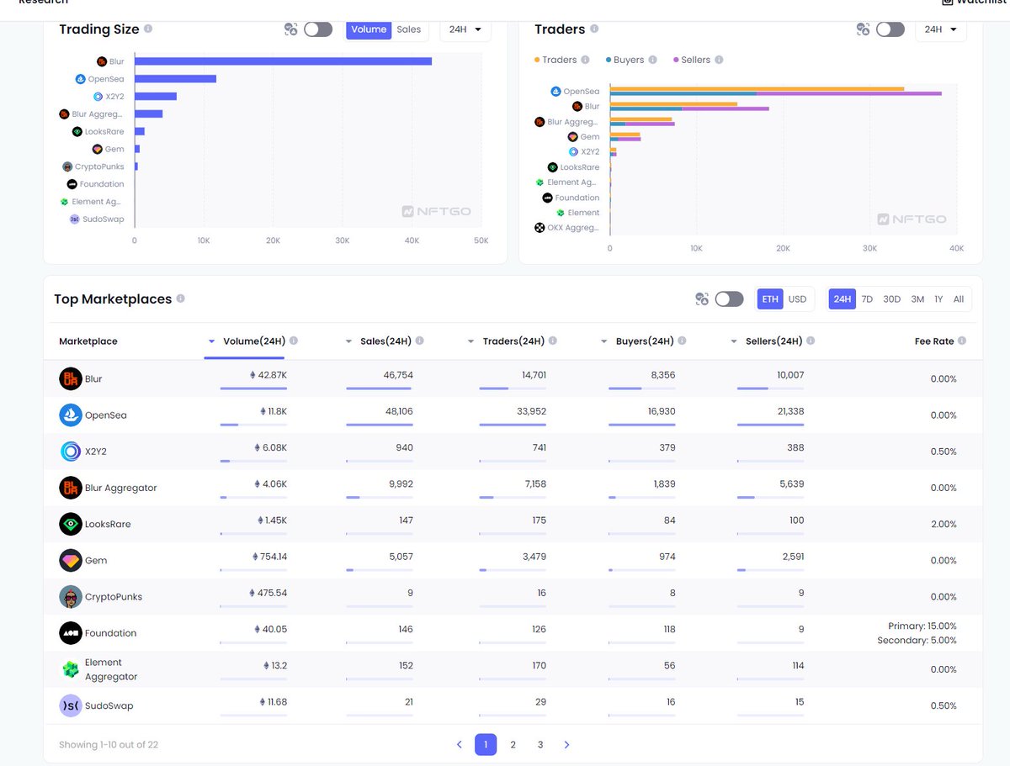
Task: Click the Blur marketplace logo in table
Action: click(71, 379)
